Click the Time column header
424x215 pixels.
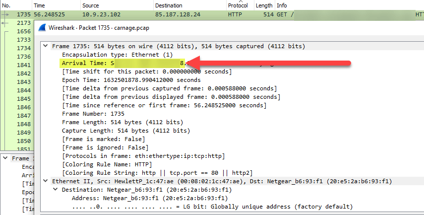[39, 5]
